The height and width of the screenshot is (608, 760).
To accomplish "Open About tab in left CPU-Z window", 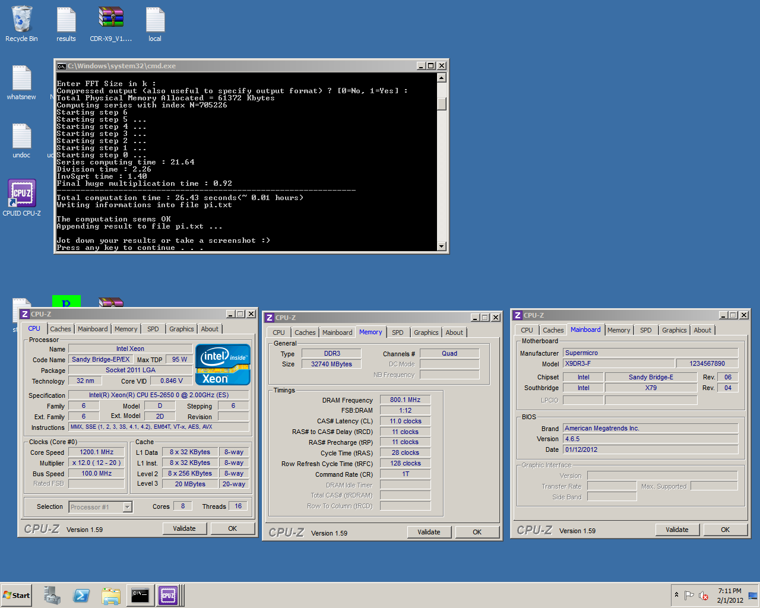I will point(210,329).
